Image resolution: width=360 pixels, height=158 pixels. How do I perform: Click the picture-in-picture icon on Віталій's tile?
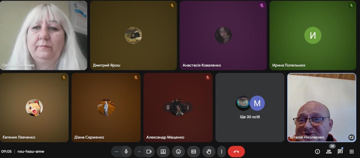(x=351, y=137)
